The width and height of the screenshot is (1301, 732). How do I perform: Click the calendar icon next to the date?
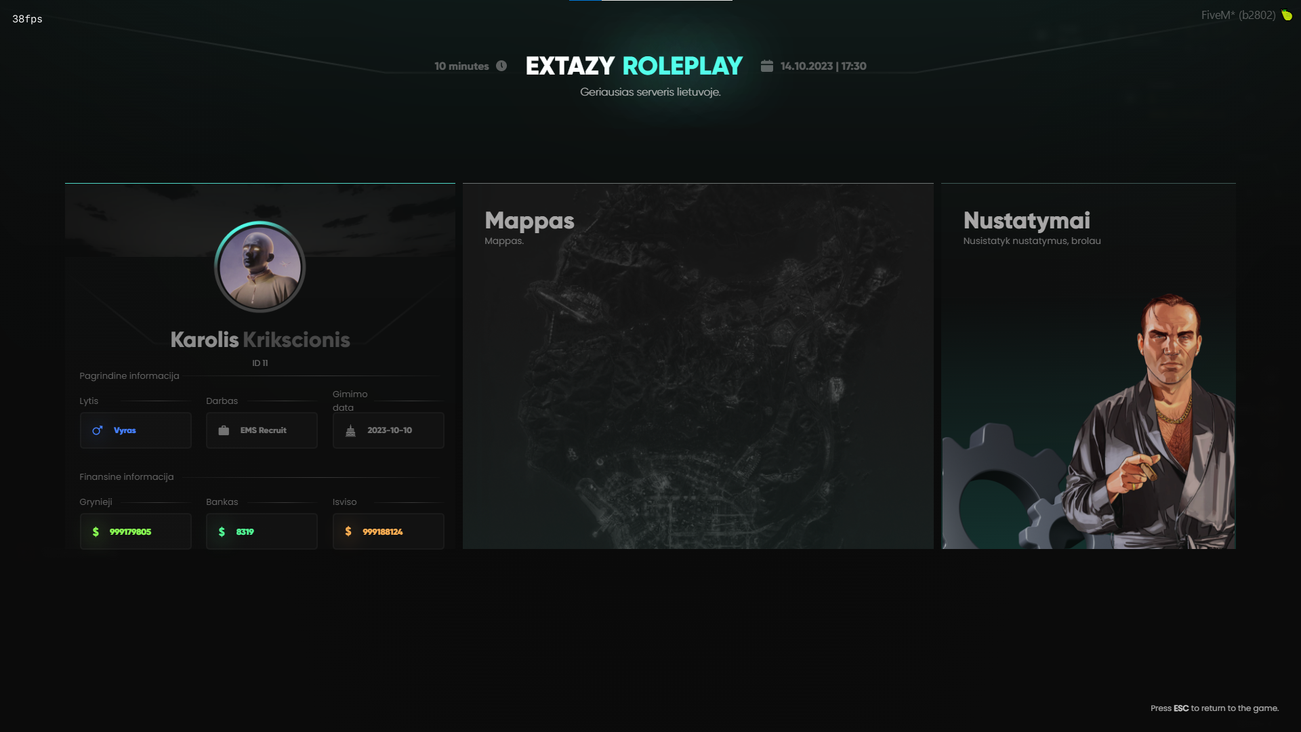(766, 66)
